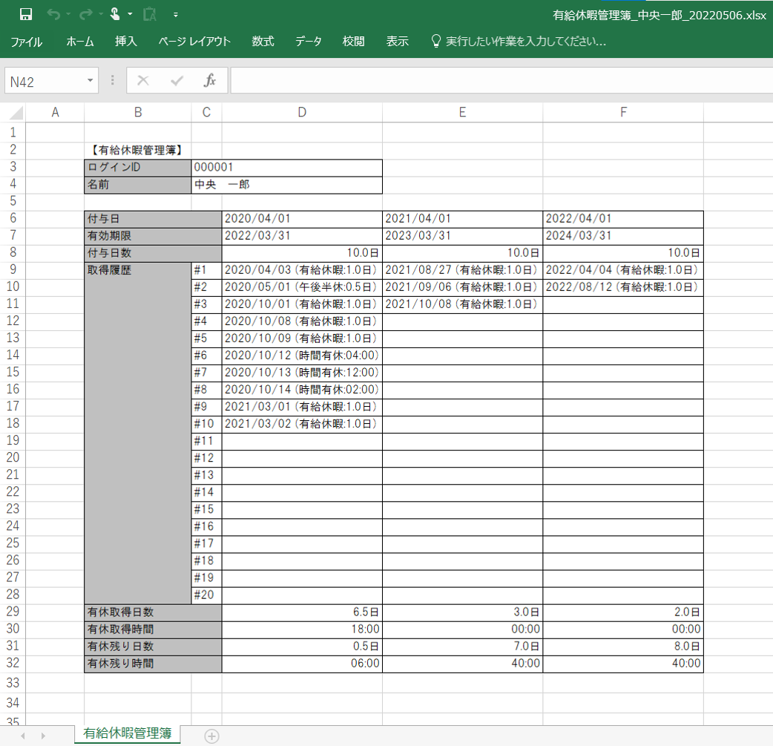
Task: Select the 有給休暇管理簿 sheet tab
Action: point(128,734)
